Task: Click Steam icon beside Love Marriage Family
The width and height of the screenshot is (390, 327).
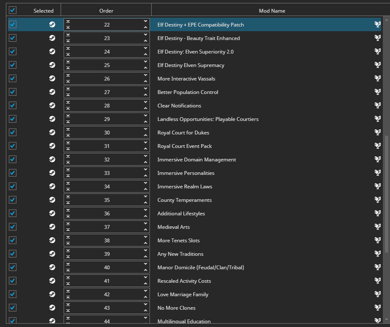Action: point(52,294)
